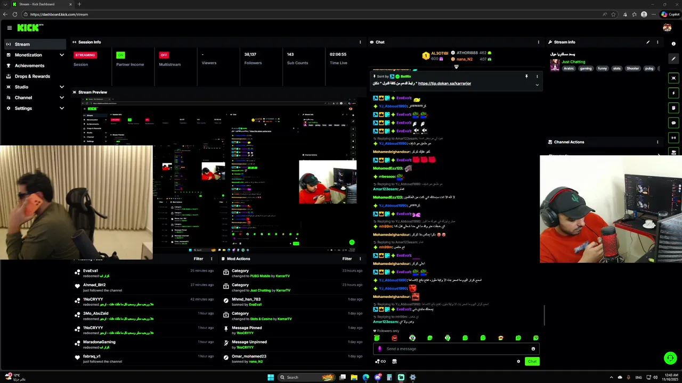Edit stream info with pencil icon
The height and width of the screenshot is (383, 682).
coord(648,42)
